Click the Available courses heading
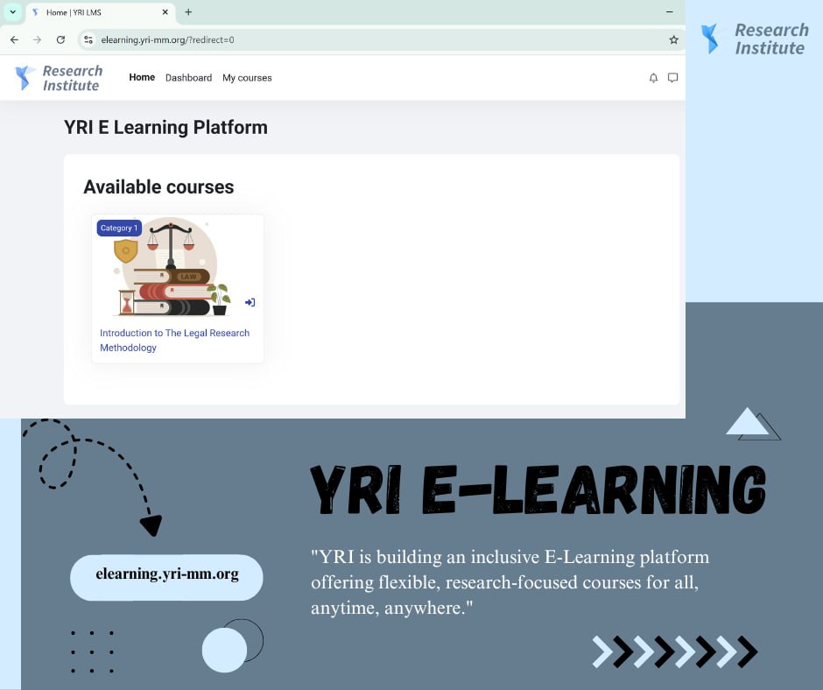The image size is (823, 690). click(x=158, y=187)
